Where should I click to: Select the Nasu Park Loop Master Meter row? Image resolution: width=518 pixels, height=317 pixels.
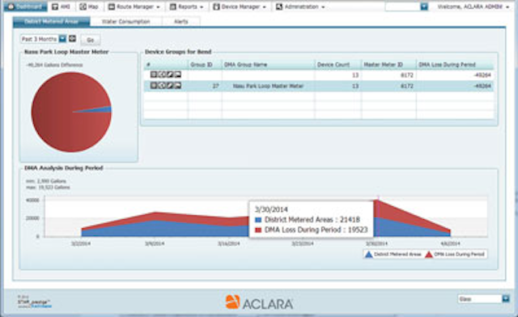[319, 86]
